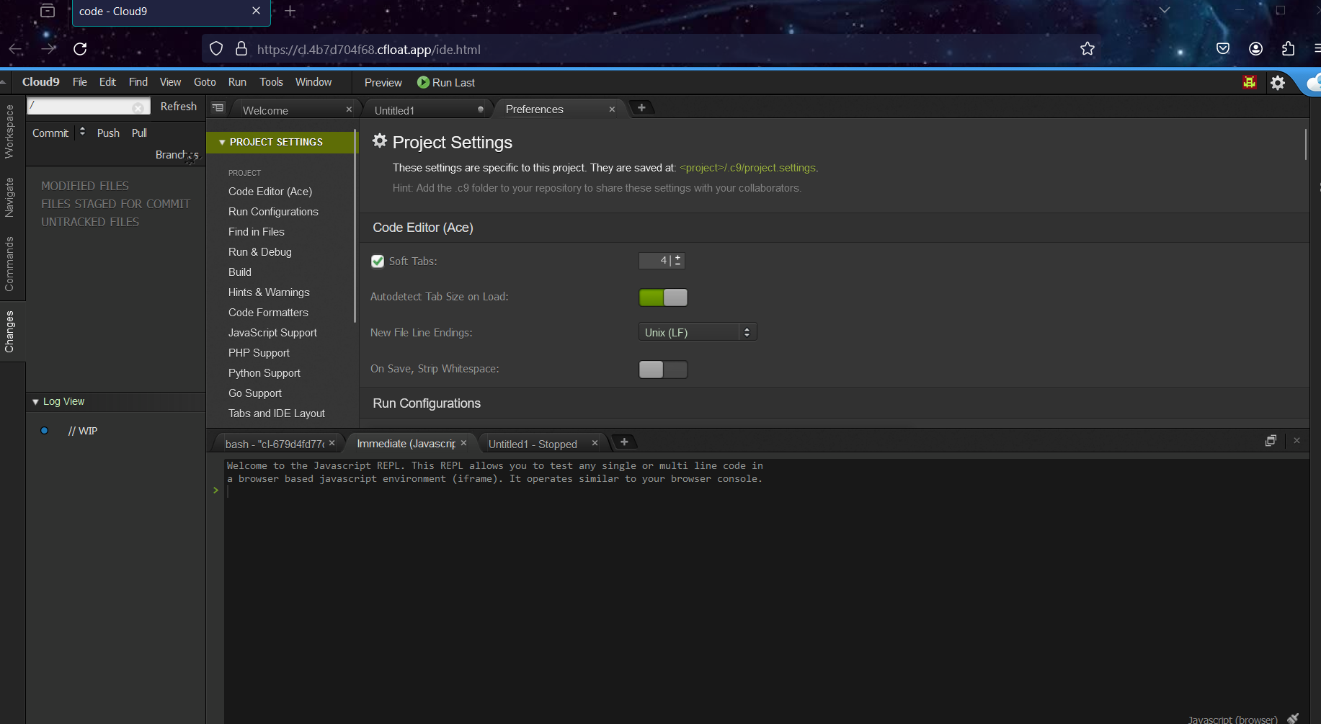Open the Goto menu

pyautogui.click(x=205, y=82)
